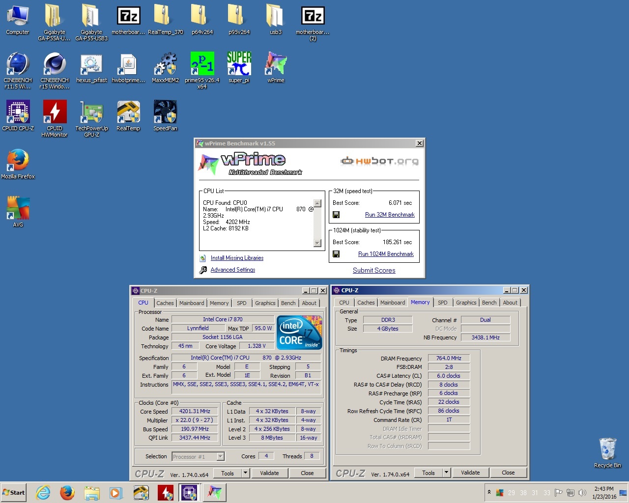Click Close button in left CPU-Z
This screenshot has width=629, height=503.
307,473
